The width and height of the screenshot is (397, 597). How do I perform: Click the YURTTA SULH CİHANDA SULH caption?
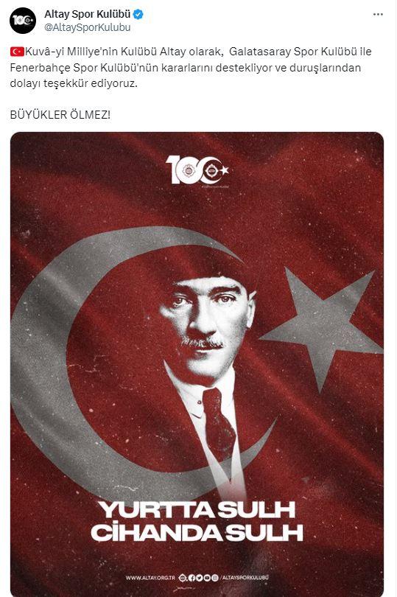tap(197, 521)
